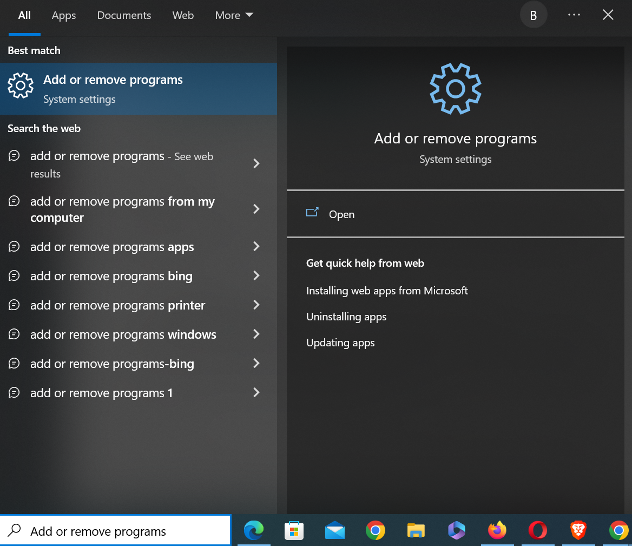This screenshot has width=632, height=546.
Task: Click Open to launch Add or remove programs
Action: (456, 214)
